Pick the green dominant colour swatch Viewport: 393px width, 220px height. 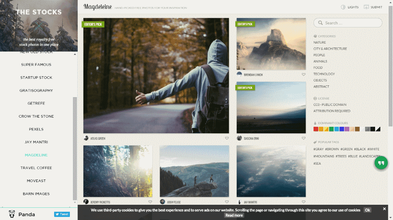coord(331,129)
